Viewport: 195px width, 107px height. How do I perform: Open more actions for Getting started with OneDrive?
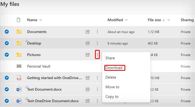[x=97, y=78]
